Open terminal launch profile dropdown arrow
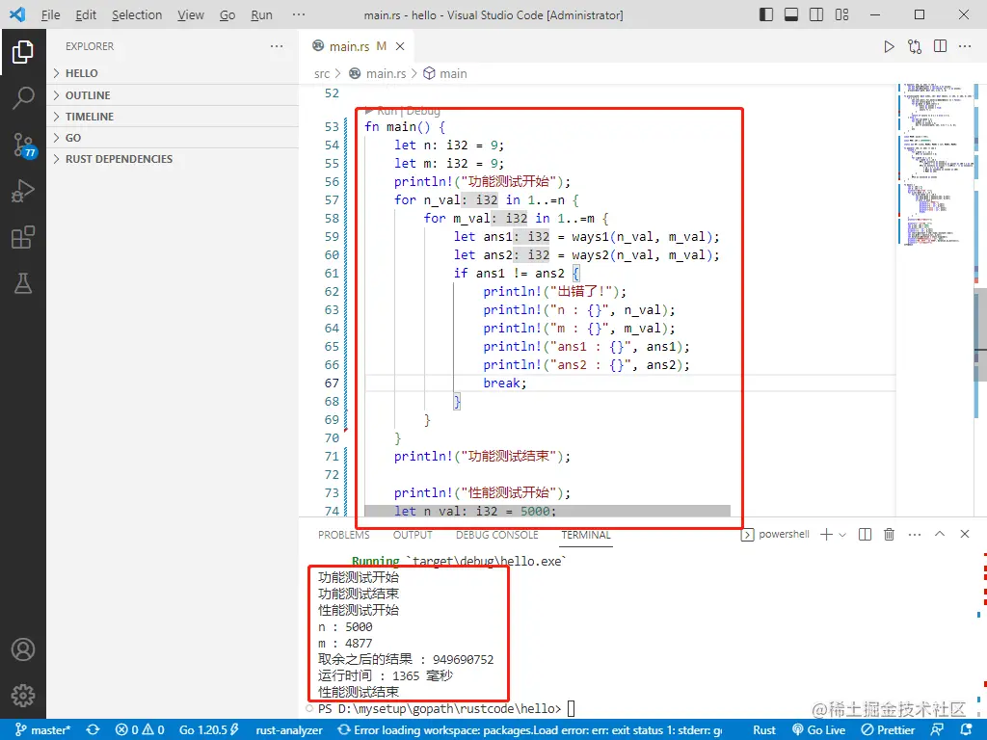 [x=842, y=534]
